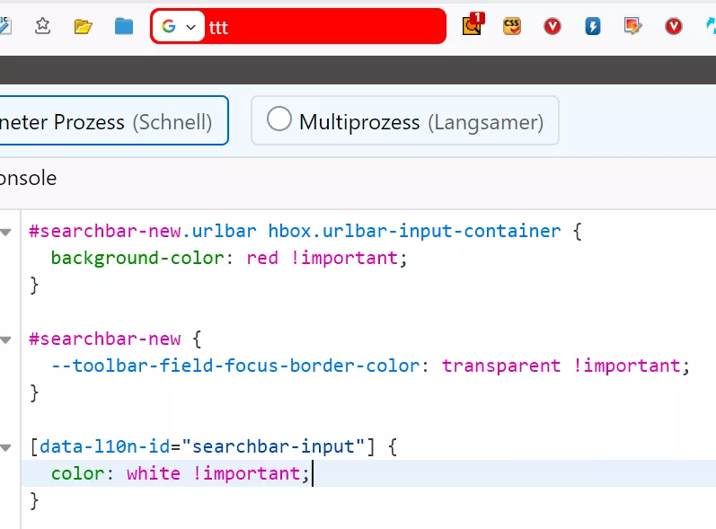
Task: Click the blue lightning bolt extension icon
Action: (593, 26)
